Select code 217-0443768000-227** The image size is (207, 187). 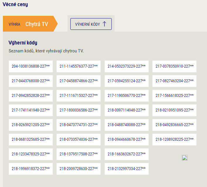(31, 81)
